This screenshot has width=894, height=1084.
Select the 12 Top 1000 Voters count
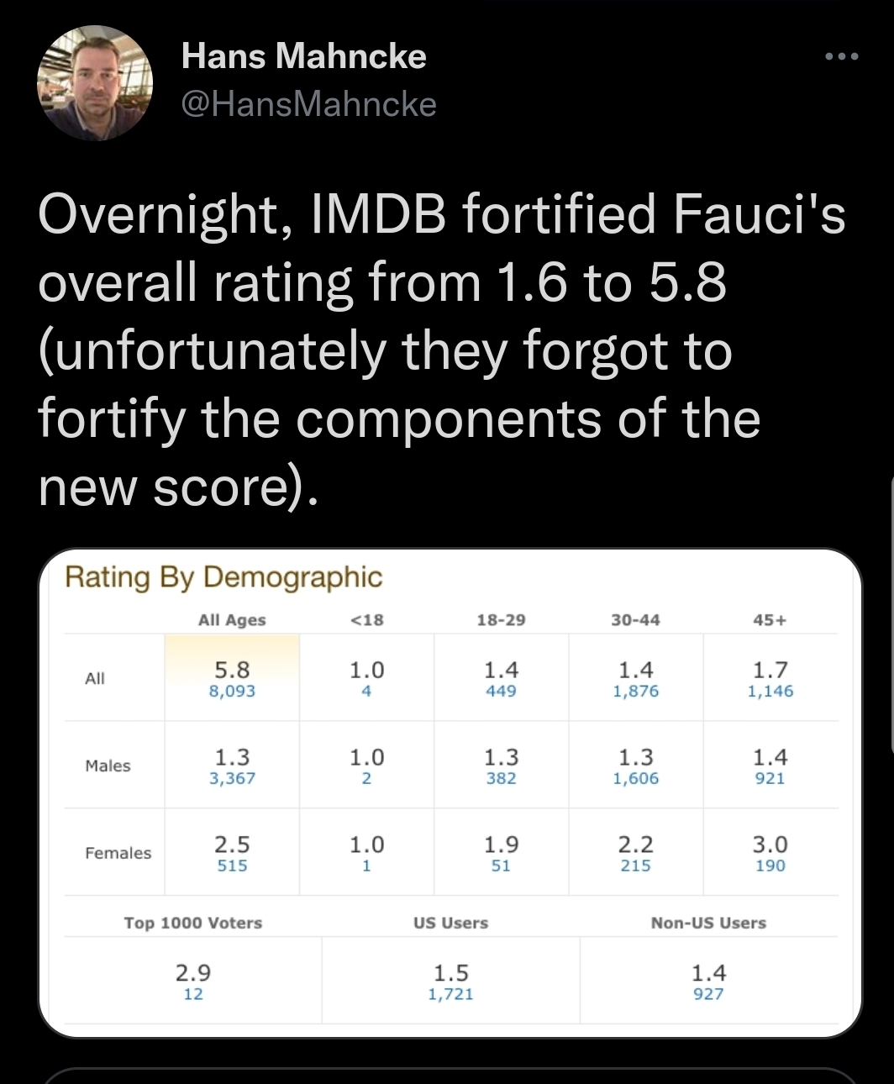tap(193, 994)
